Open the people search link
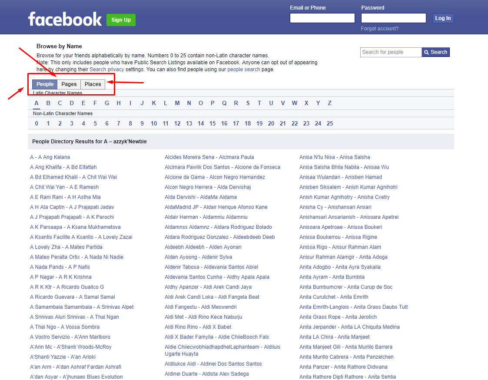 click(243, 69)
